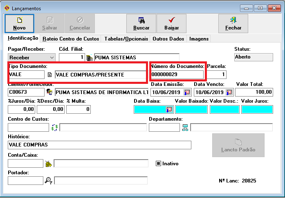Open the Data Vencto calendar picker
Image resolution: width=285 pixels, height=198 pixels.
[x=229, y=92]
